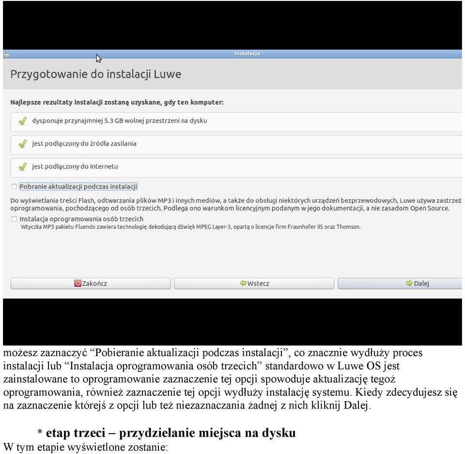Click green checkmark beside Internetu row
This screenshot has height=454, width=465.
coord(23,166)
